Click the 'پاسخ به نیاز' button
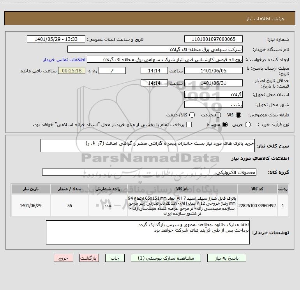Viewport: 300px width, 290px height. tap(226, 258)
